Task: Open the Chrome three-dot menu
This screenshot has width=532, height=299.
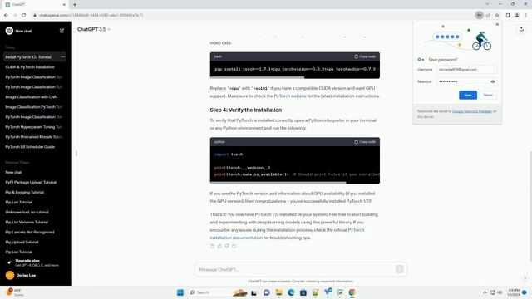Action: coord(526,15)
